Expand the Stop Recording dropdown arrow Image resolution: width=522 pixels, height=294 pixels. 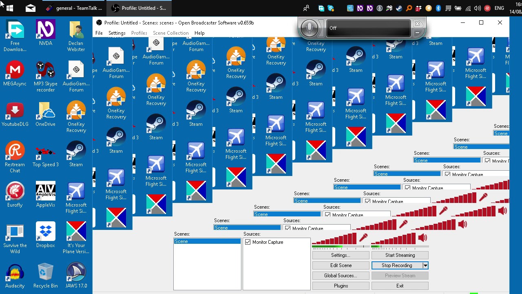(x=425, y=265)
